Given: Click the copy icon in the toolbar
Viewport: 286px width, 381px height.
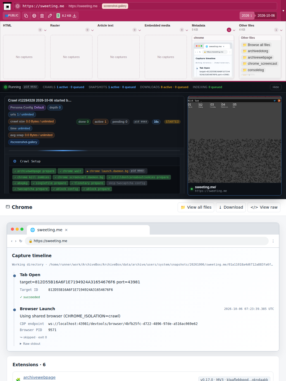Looking at the screenshot, I should click(x=26, y=16).
